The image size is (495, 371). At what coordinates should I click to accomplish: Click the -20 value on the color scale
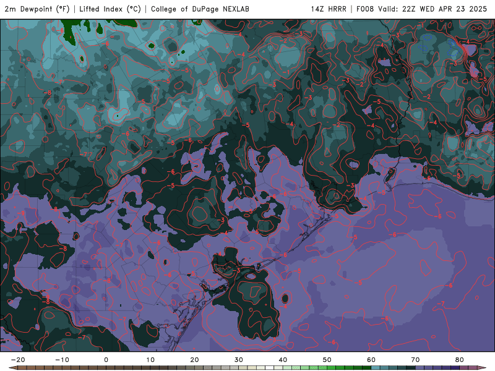click(18, 360)
